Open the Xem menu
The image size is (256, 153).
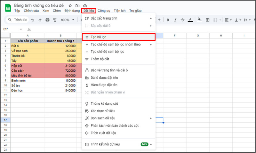(x=46, y=11)
